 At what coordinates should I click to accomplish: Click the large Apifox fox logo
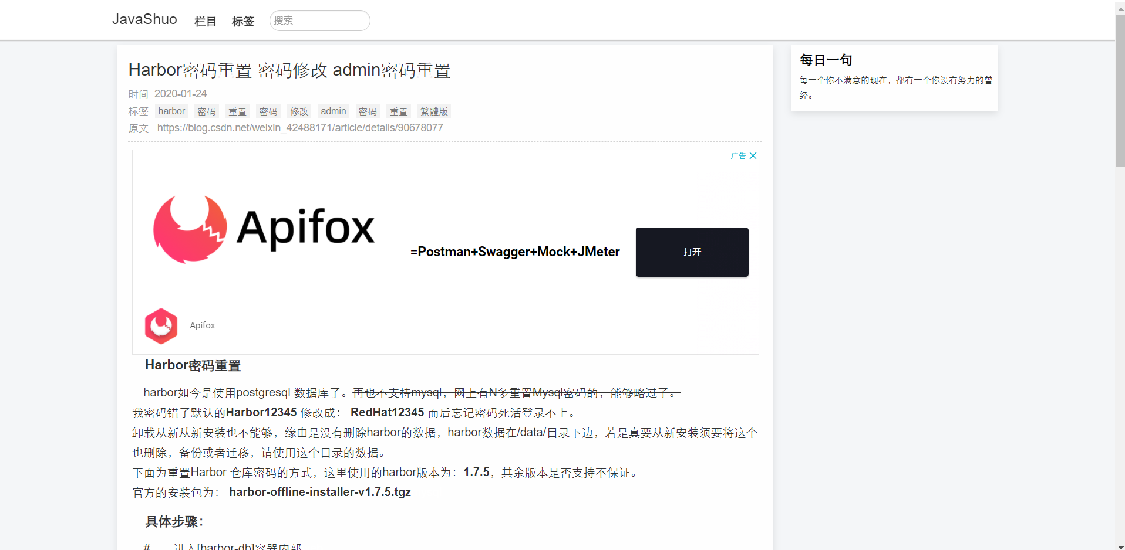pos(190,229)
